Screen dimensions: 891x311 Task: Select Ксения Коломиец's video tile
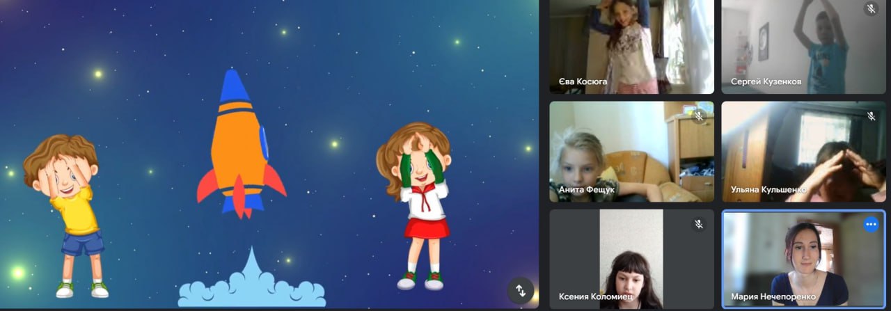[x=631, y=257]
